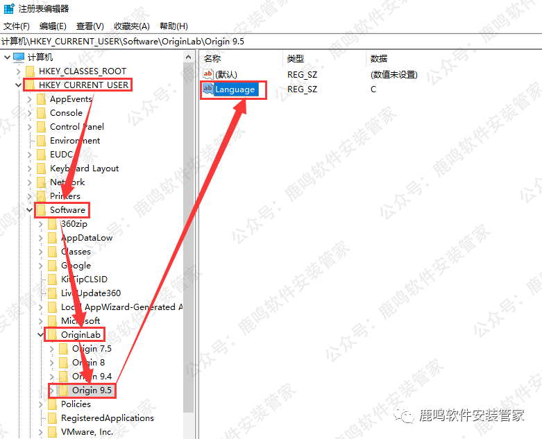
Task: Click the 计算机 computer icon in tree
Action: click(x=19, y=58)
